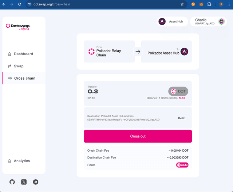Select the Cross chain menu item
Image resolution: width=233 pixels, height=192 pixels.
(24, 78)
